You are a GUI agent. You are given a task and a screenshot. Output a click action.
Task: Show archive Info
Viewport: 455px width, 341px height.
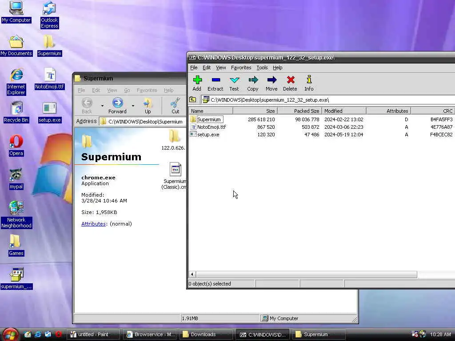click(x=309, y=83)
